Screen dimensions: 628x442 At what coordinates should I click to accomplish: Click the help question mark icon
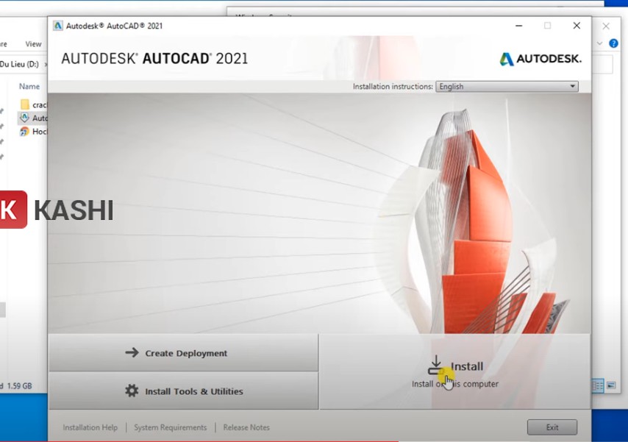[614, 43]
